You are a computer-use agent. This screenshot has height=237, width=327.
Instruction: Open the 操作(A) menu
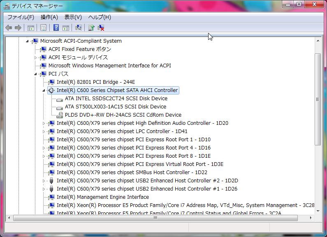click(x=49, y=17)
